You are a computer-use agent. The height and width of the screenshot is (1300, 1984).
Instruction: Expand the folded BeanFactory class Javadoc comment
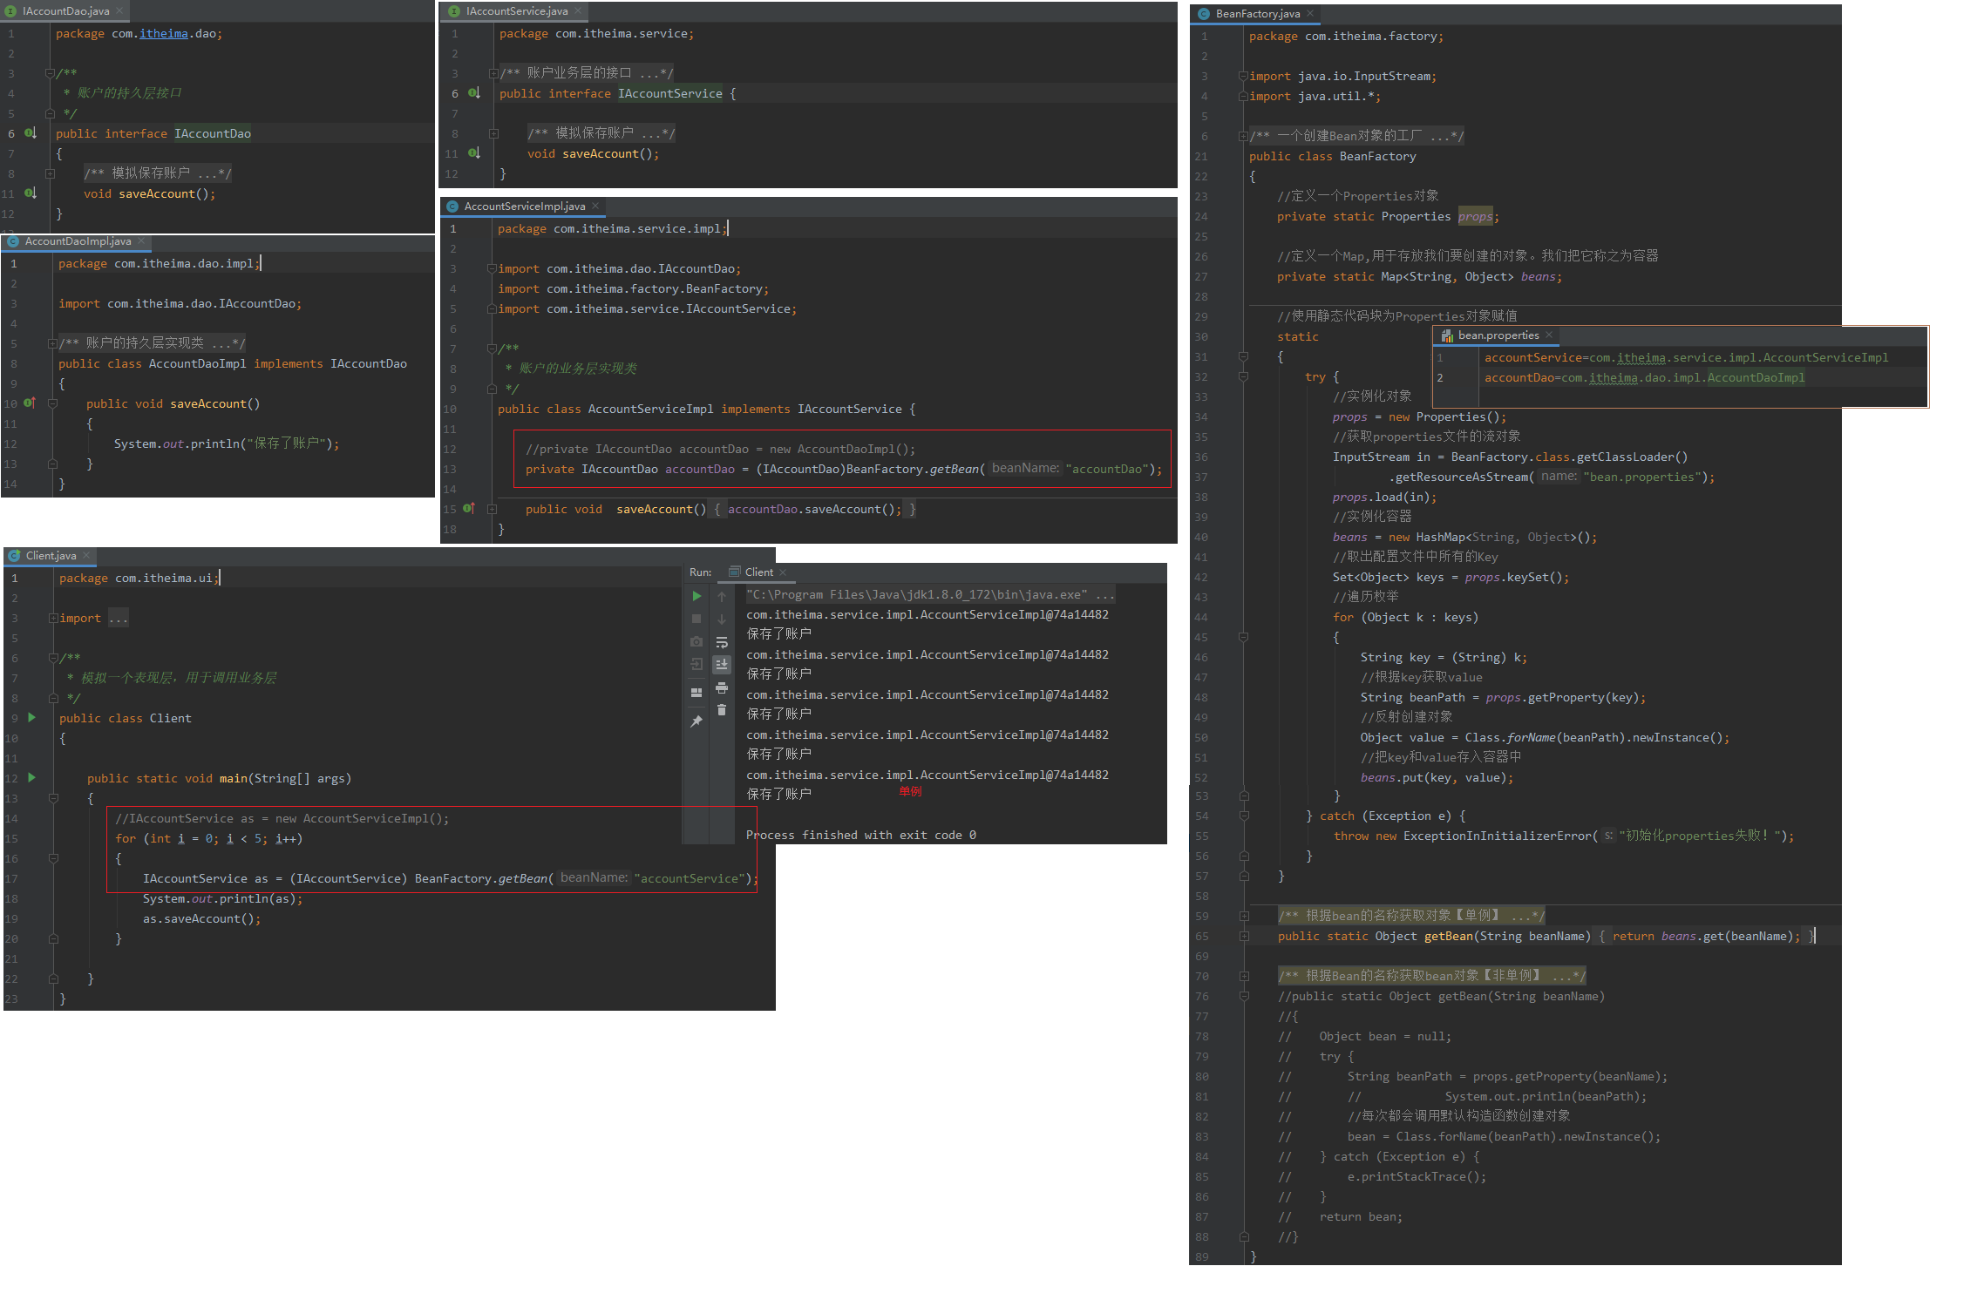(x=1243, y=136)
